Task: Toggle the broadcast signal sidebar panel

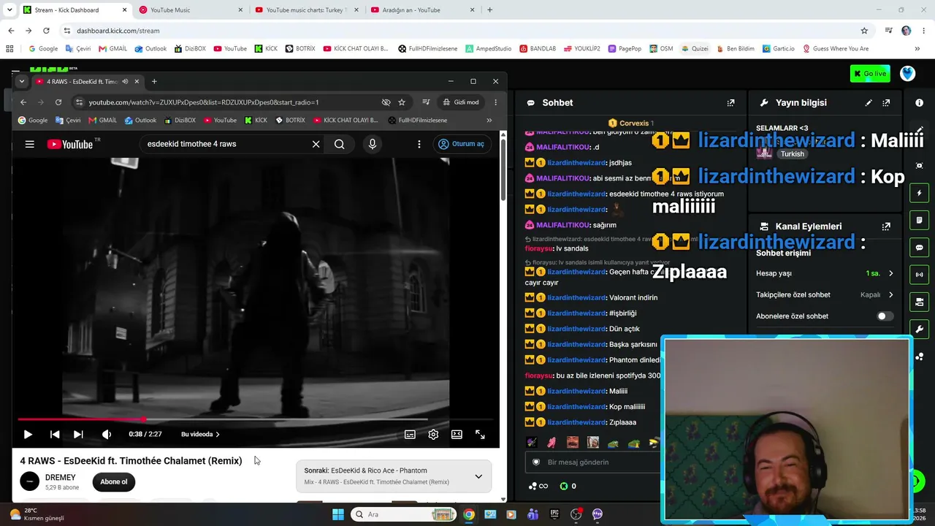Action: [x=919, y=275]
